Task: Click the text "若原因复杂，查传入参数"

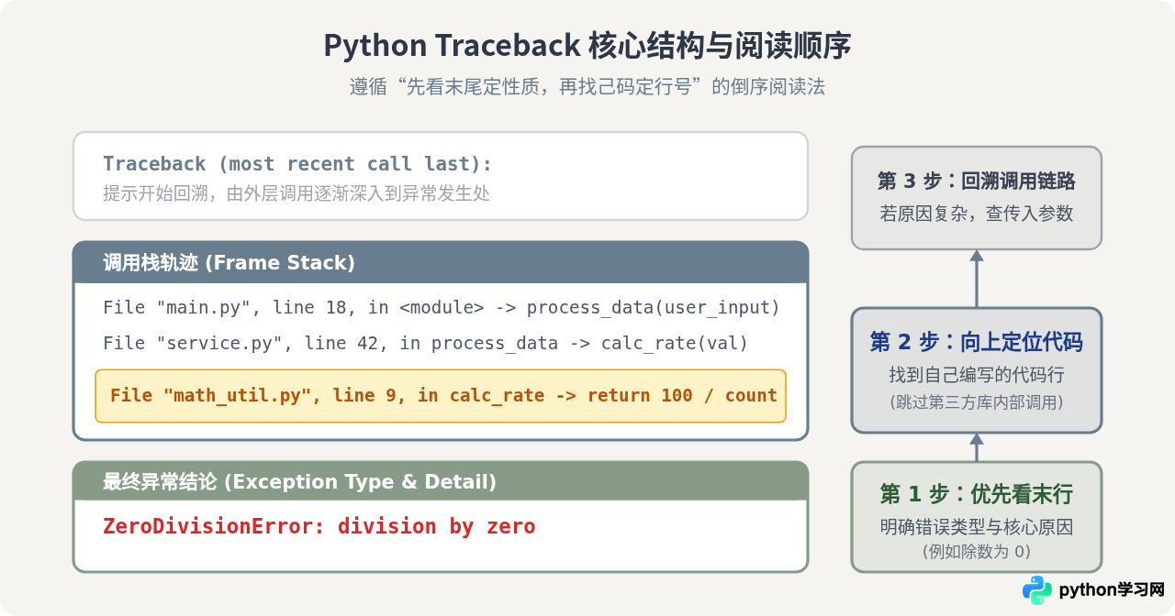Action: coord(977,214)
